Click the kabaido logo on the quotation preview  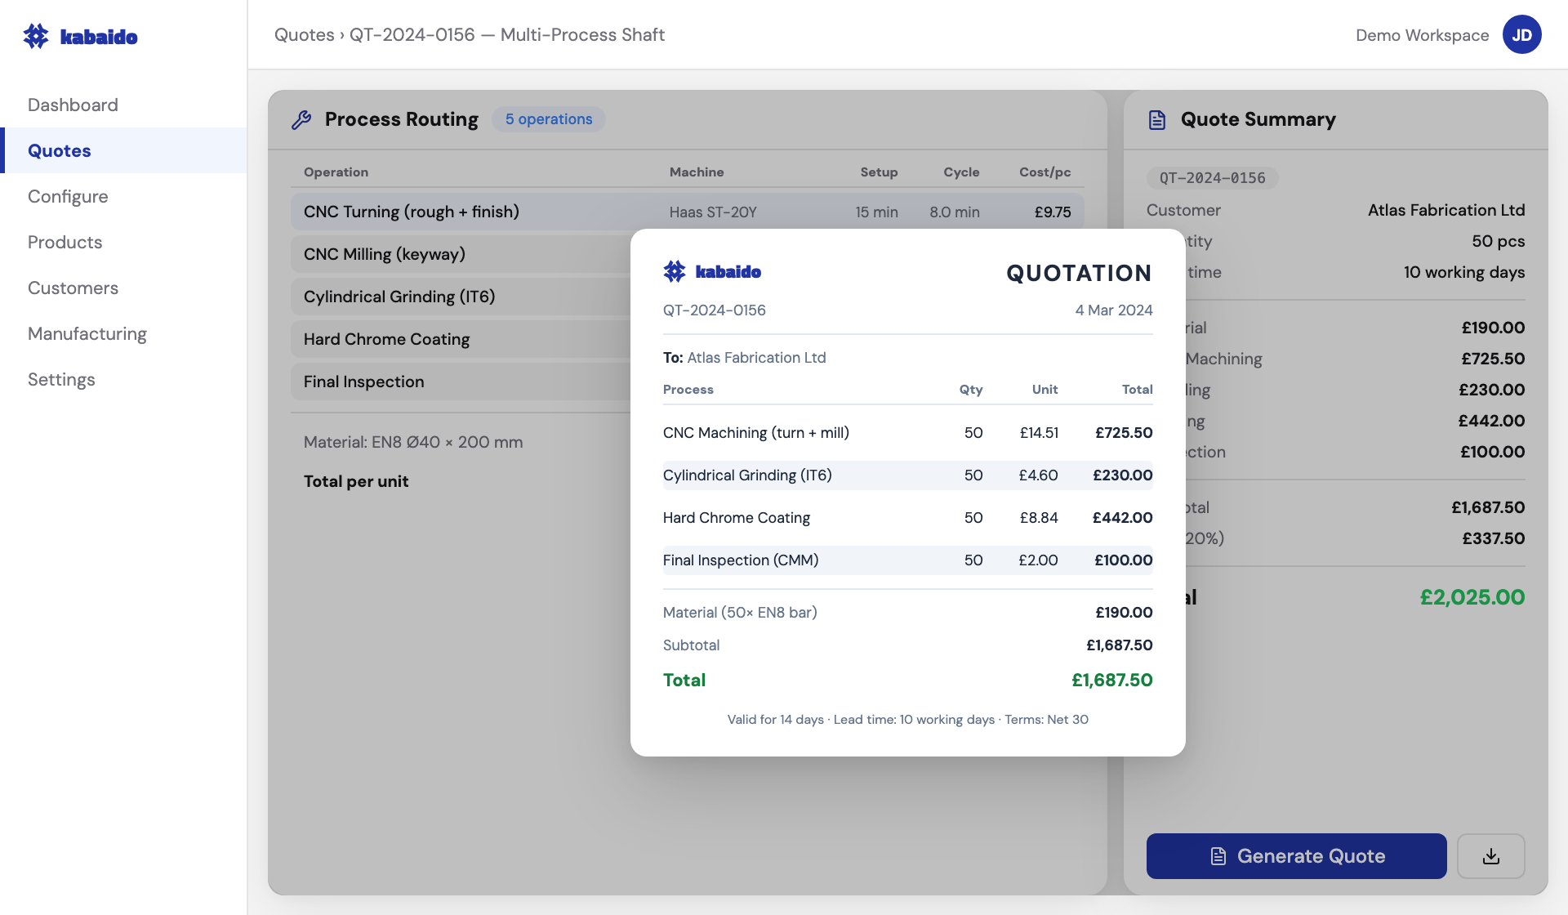click(712, 271)
